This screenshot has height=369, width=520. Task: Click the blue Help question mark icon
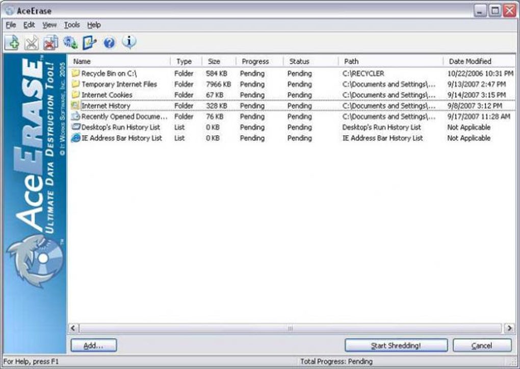109,43
